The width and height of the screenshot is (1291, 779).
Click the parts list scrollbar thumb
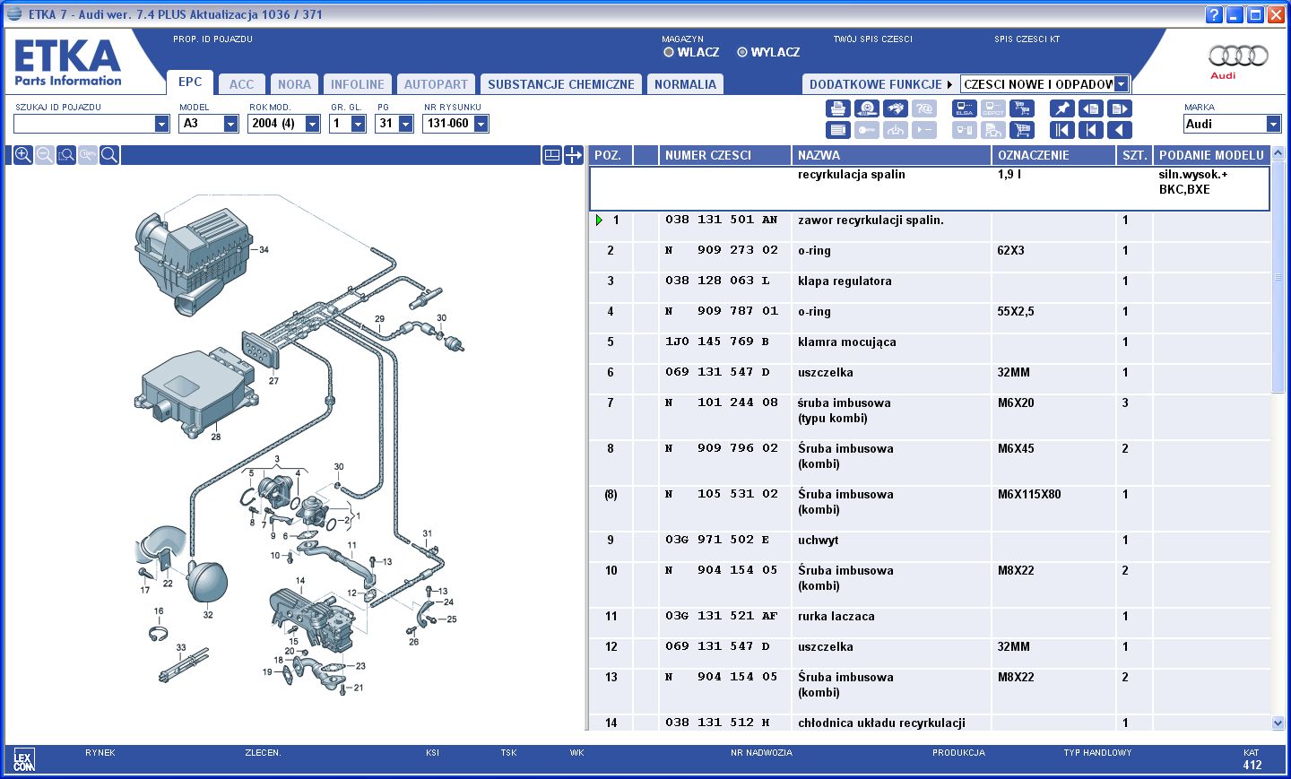[x=1278, y=277]
